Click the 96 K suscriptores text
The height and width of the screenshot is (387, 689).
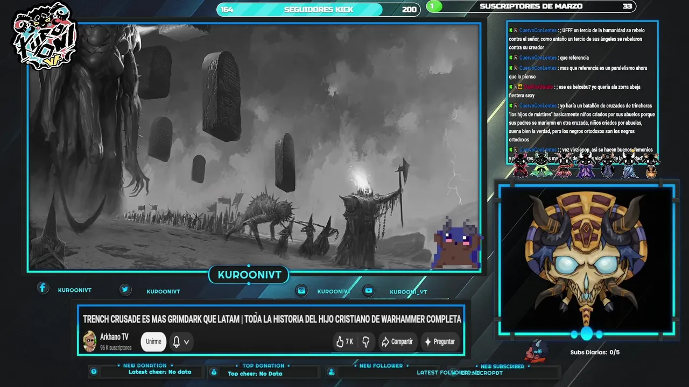116,348
